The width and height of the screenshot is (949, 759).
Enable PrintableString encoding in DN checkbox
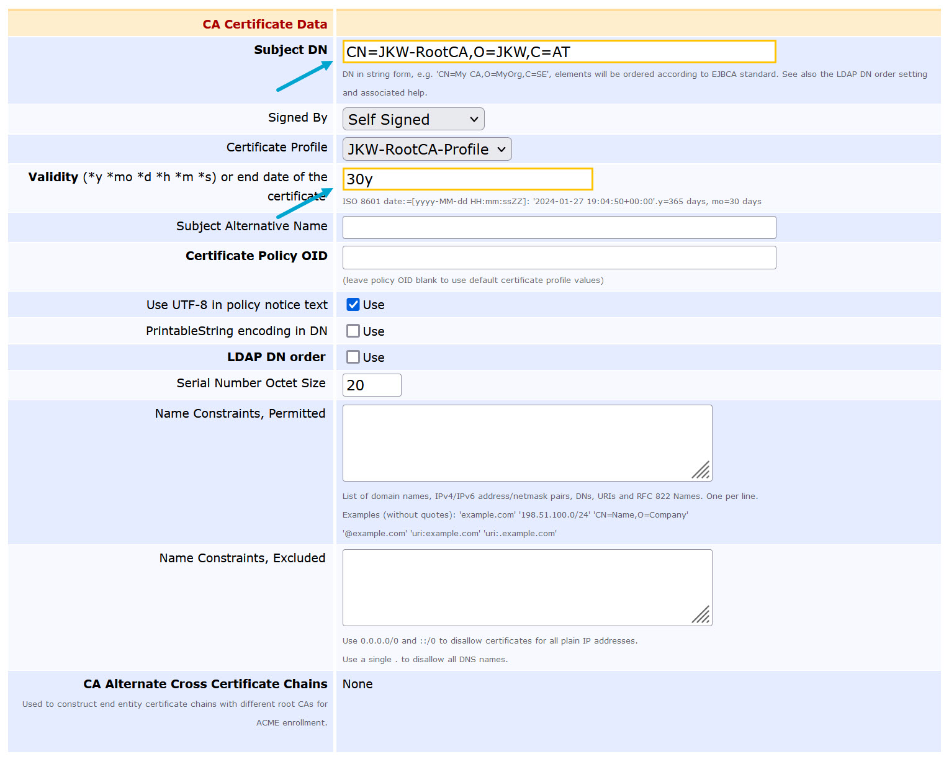[x=353, y=331]
